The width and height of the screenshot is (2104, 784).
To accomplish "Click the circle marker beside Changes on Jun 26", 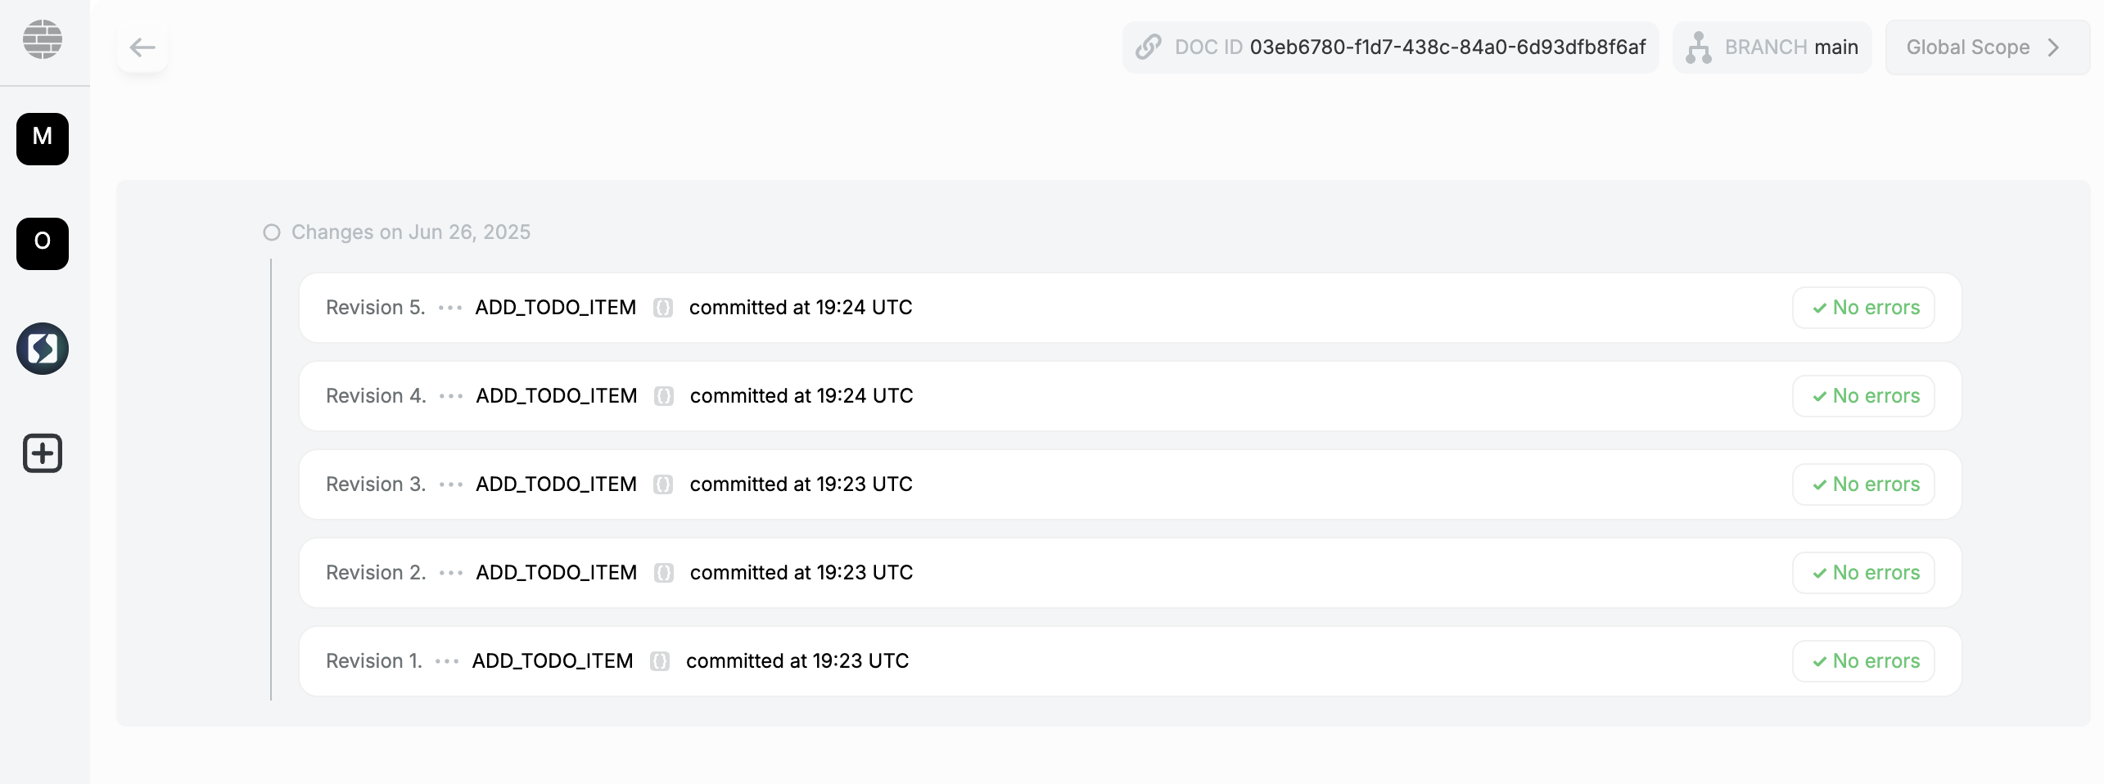I will pos(271,232).
